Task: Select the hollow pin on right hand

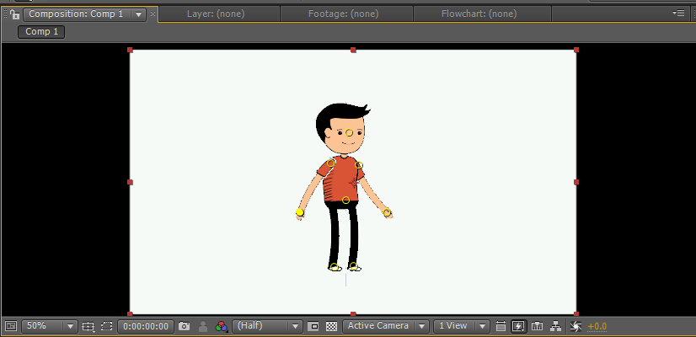Action: pyautogui.click(x=387, y=212)
